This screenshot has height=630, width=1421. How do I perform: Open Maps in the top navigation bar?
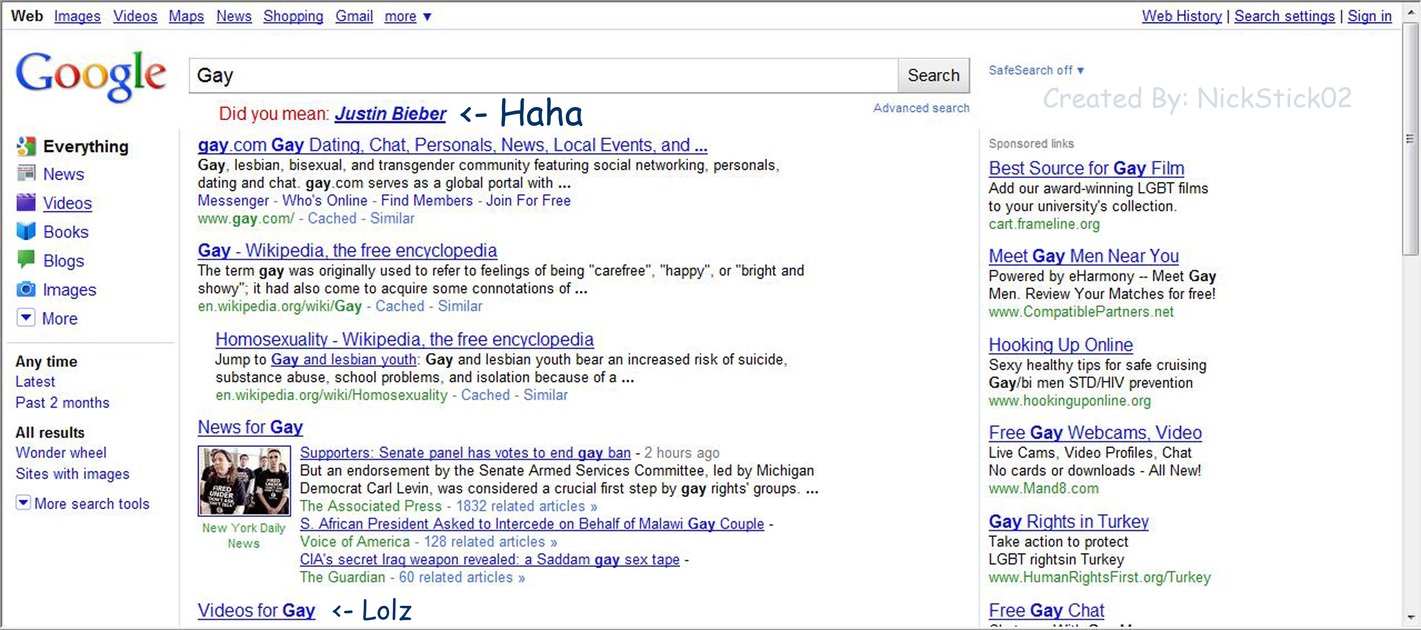click(x=186, y=17)
